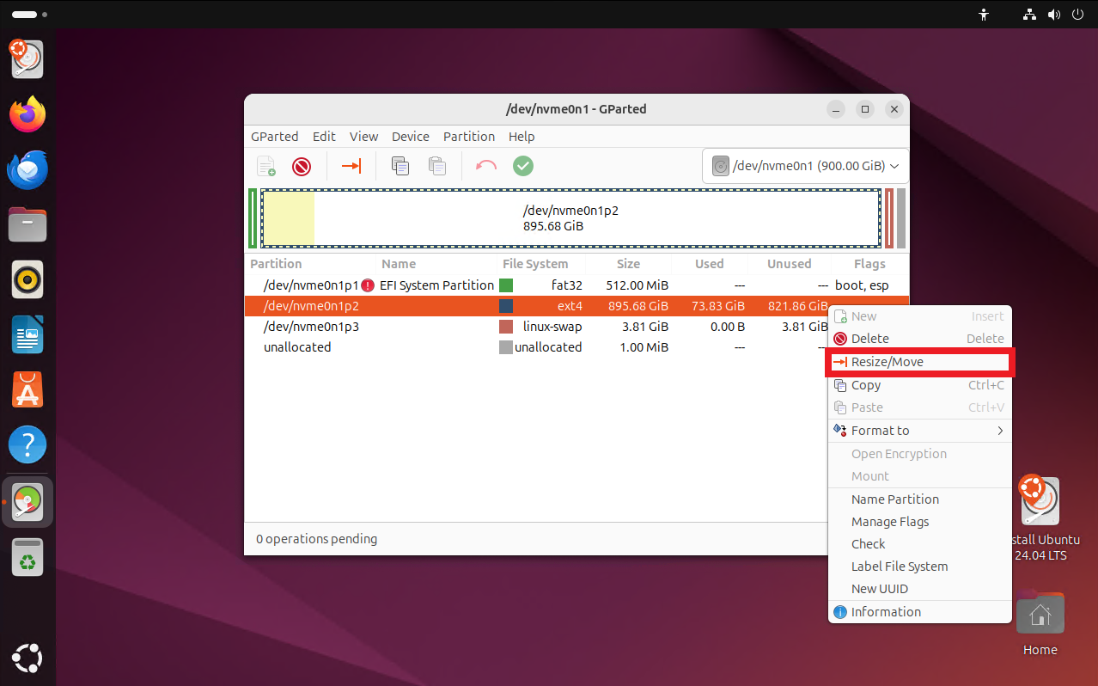
Task: Open LibreOffice Writer from the dock
Action: point(27,334)
